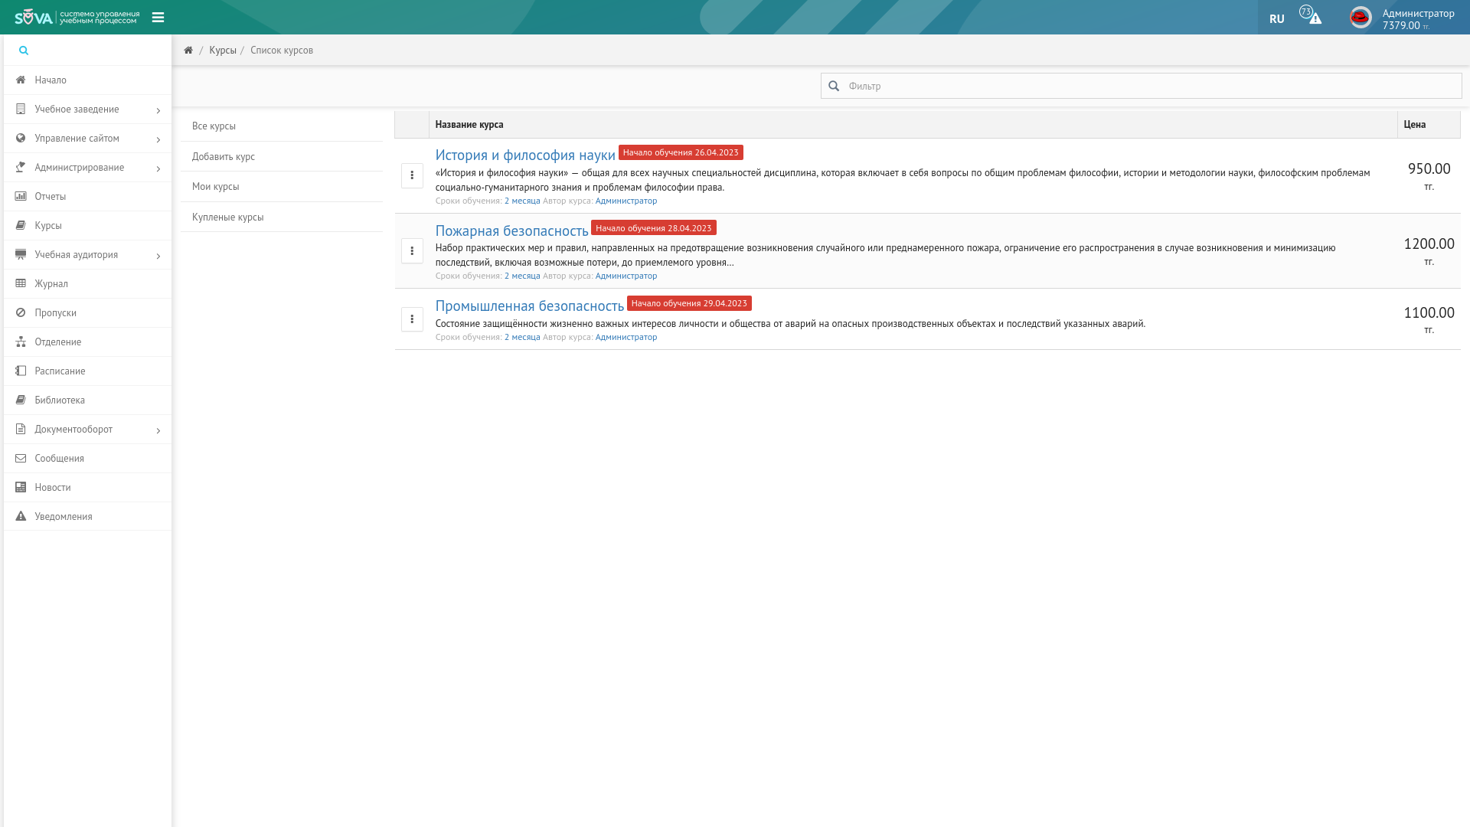Viewport: 1470px width, 827px height.
Task: Click the envelope icon for Сообщения
Action: tap(21, 458)
